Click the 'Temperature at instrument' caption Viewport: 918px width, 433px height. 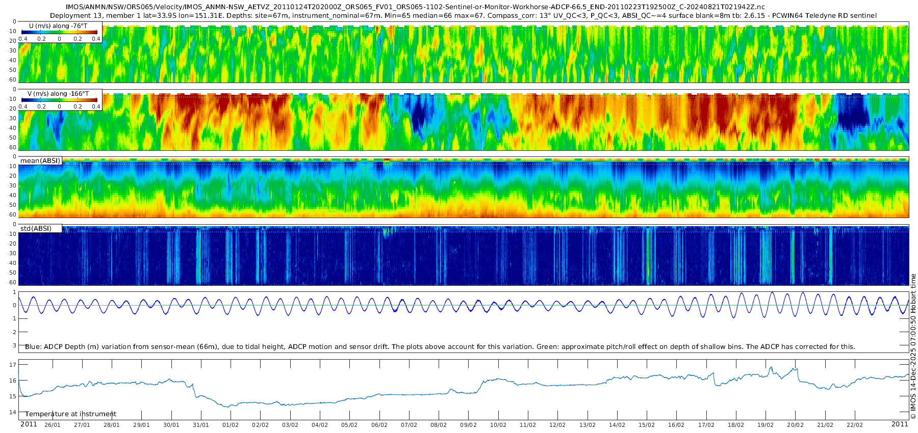(x=71, y=414)
